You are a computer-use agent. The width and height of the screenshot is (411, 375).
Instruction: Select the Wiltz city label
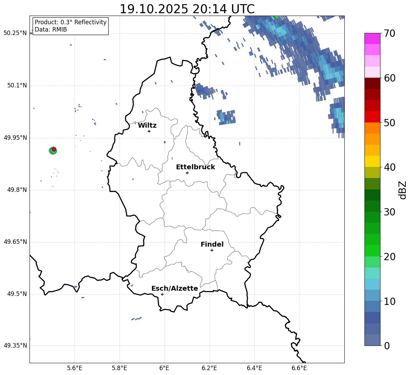147,126
